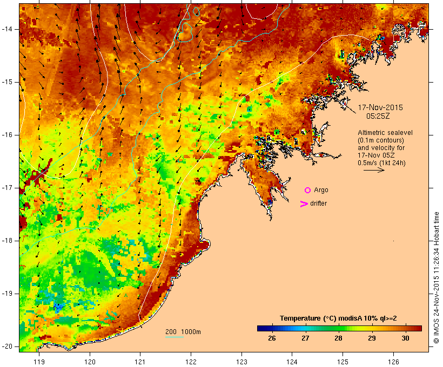The height and width of the screenshot is (367, 443).
Task: Click longitude label '120'
Action: tap(90, 362)
